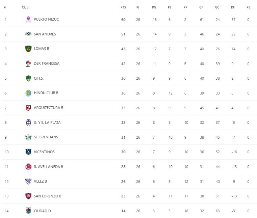The height and width of the screenshot is (218, 257).
Task: Click the Q.H.S. green shield crest
Action: point(28,78)
